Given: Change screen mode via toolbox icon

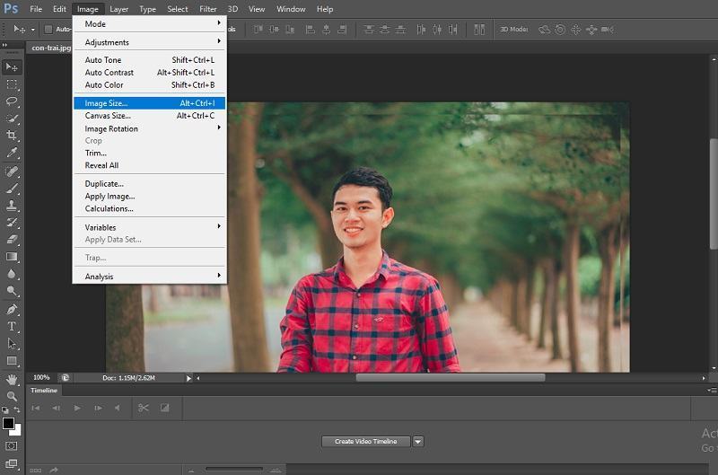Looking at the screenshot, I should click(12, 463).
